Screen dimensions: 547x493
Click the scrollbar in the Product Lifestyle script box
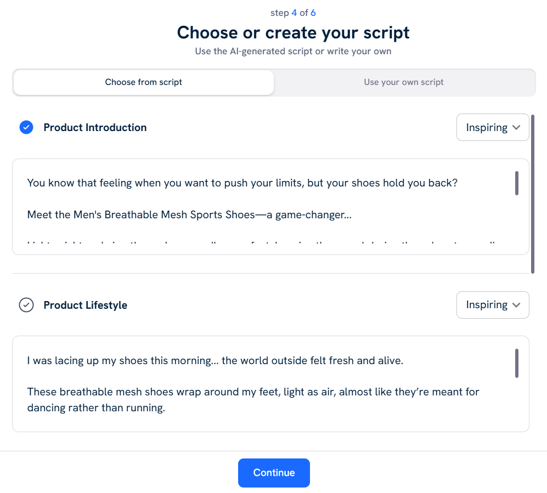[x=516, y=363]
